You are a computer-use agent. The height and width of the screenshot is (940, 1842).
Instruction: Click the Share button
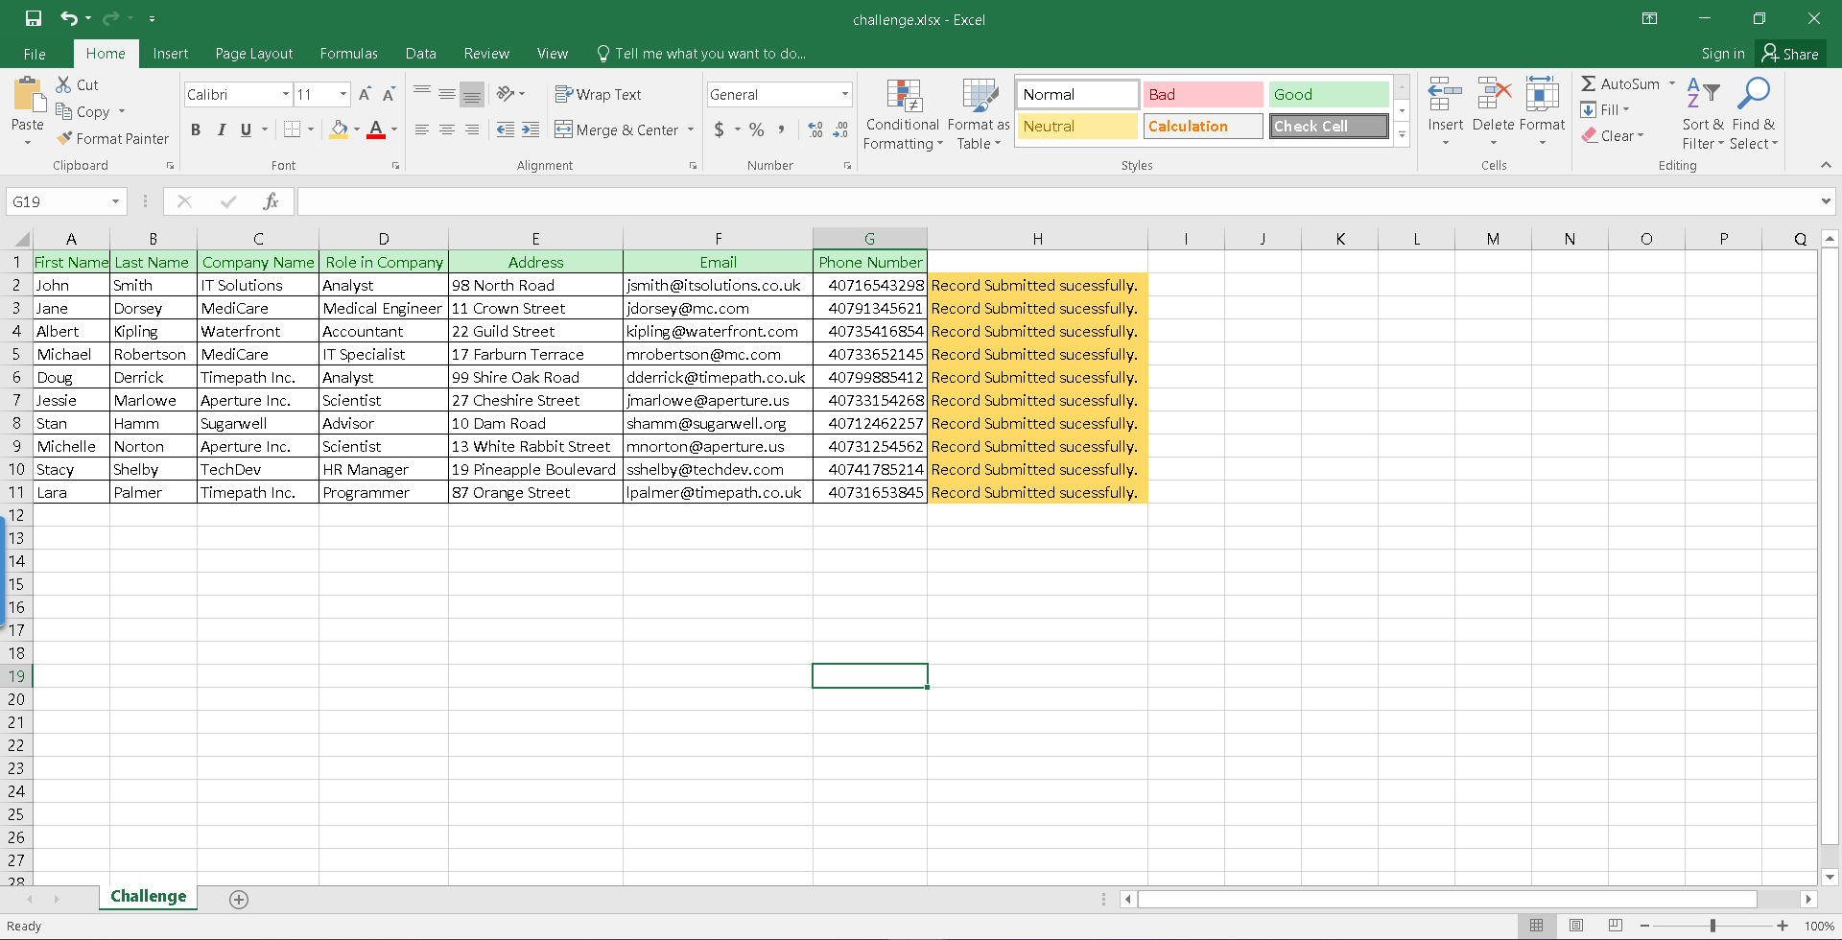[x=1790, y=54]
